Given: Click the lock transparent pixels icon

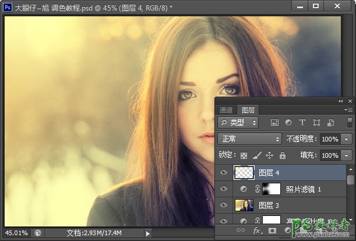Looking at the screenshot, I should [244, 155].
